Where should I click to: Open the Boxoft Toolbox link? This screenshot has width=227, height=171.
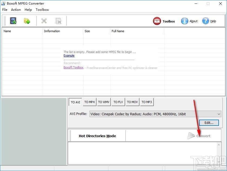74,67
